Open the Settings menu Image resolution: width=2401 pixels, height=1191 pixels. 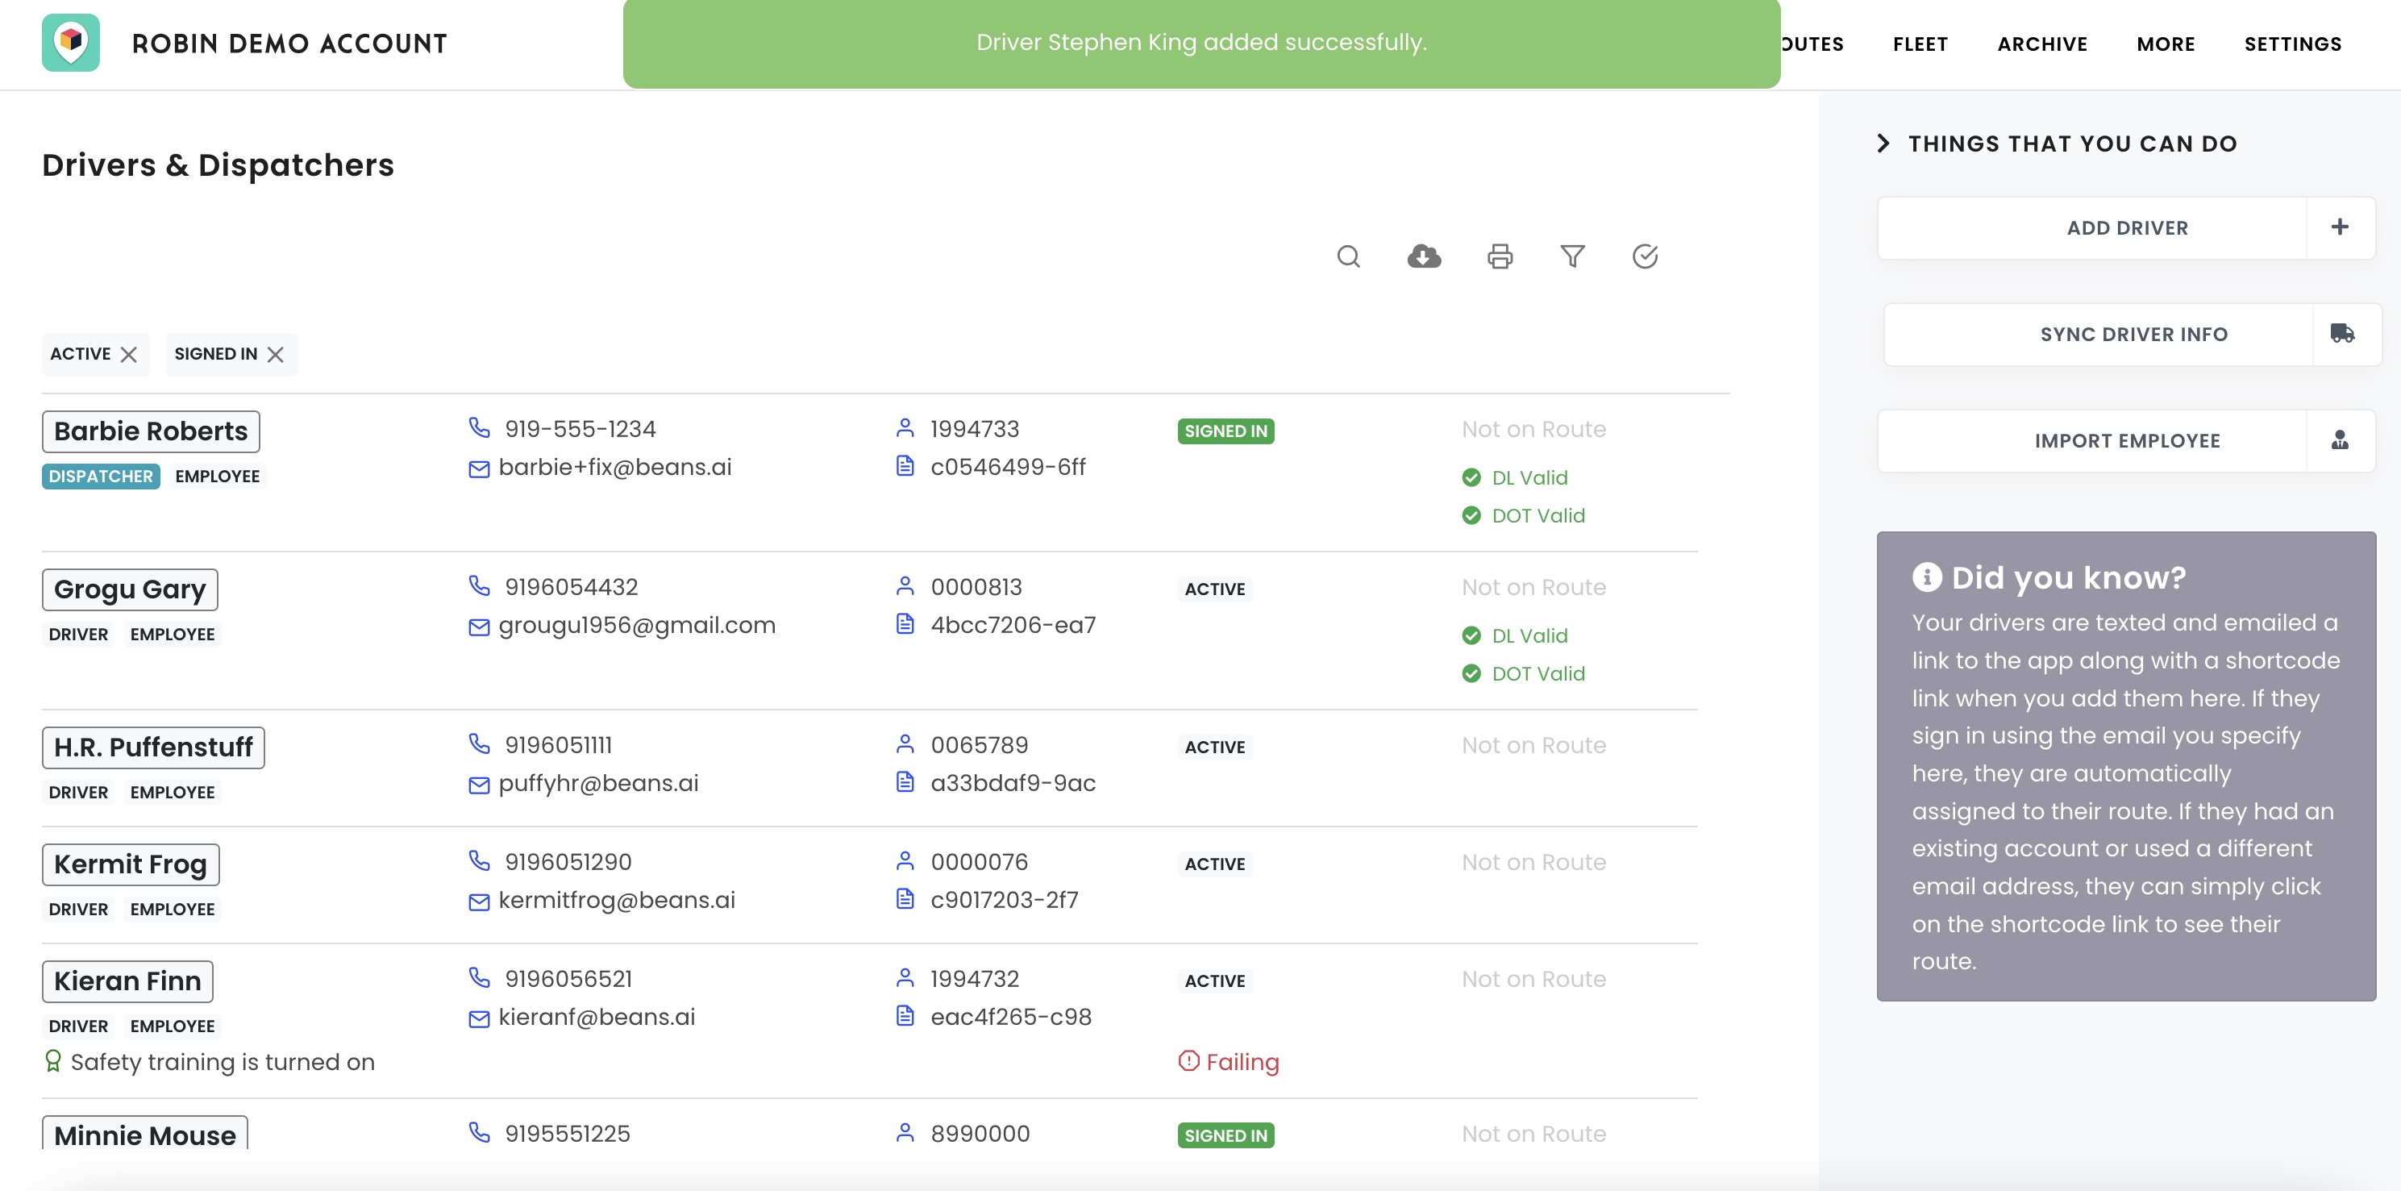pyautogui.click(x=2293, y=44)
